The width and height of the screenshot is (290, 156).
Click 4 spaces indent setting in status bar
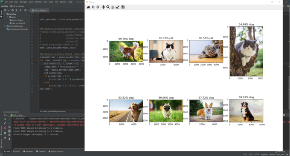(x=264, y=155)
